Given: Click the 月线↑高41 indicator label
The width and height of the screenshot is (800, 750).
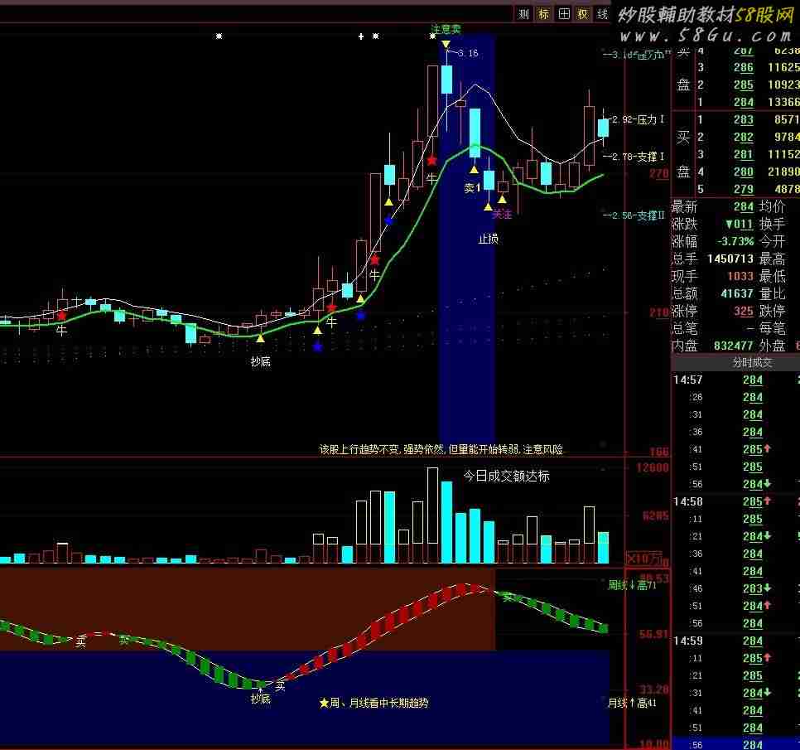Looking at the screenshot, I should click(632, 703).
